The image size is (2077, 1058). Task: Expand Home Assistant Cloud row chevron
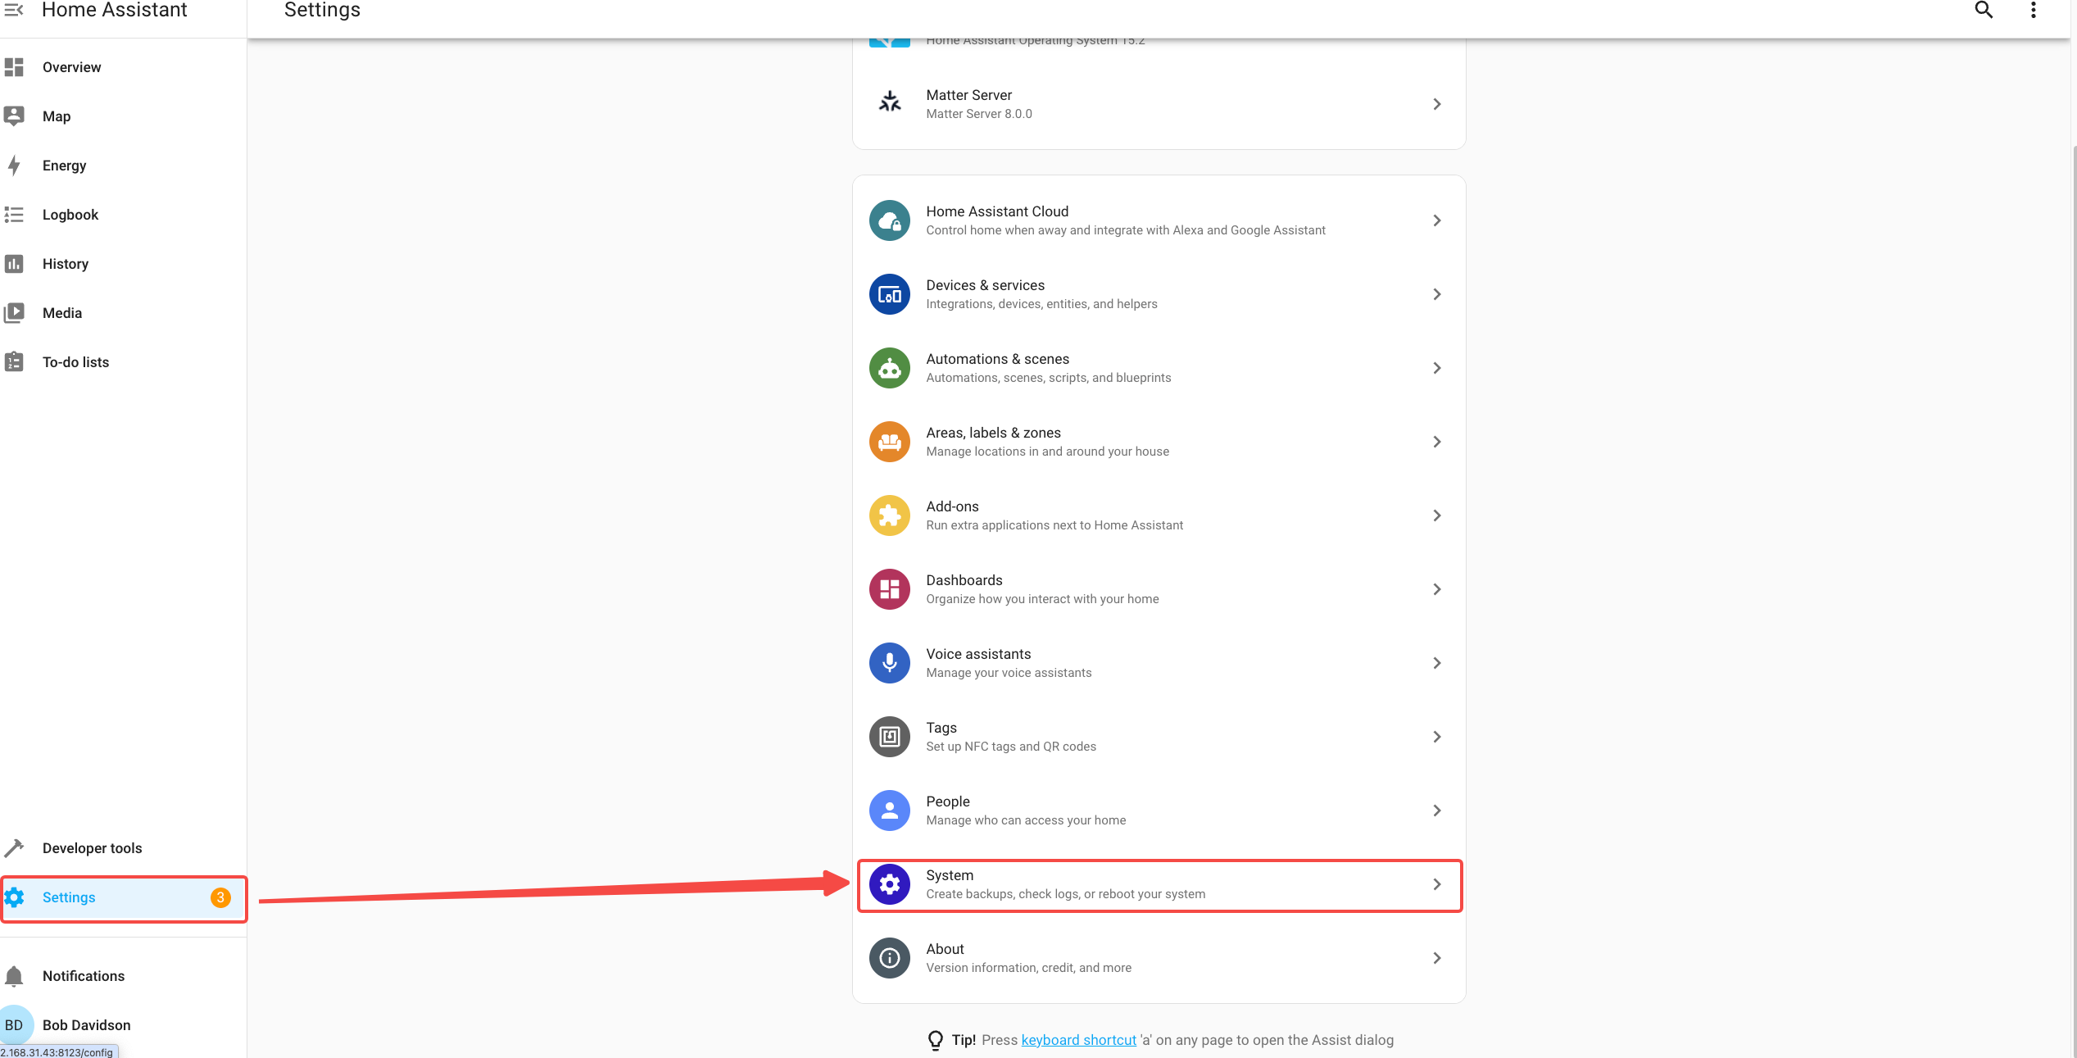point(1437,220)
